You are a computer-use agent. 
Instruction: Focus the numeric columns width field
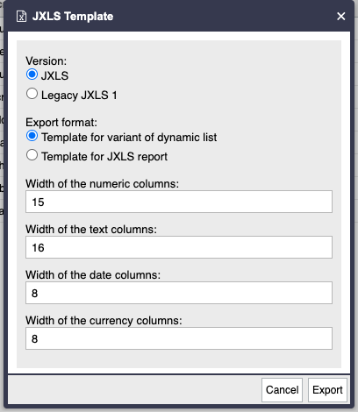pyautogui.click(x=179, y=202)
